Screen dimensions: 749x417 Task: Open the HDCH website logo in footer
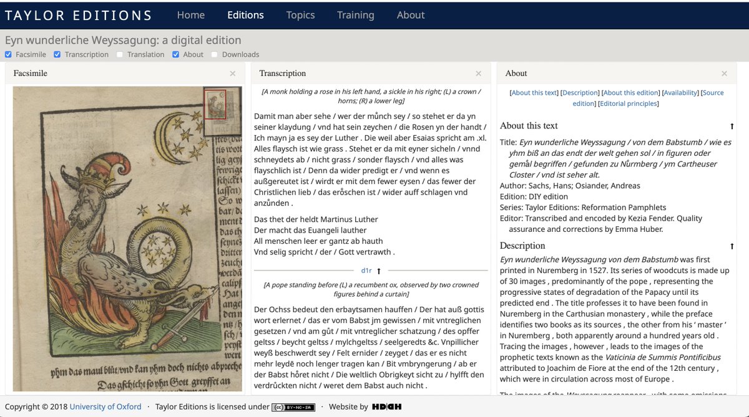tap(386, 407)
